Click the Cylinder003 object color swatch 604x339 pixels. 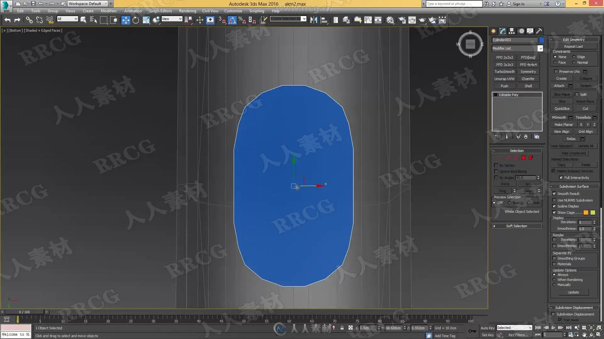tap(541, 40)
